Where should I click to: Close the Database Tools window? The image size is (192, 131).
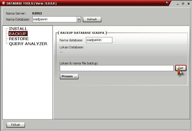pos(188,4)
